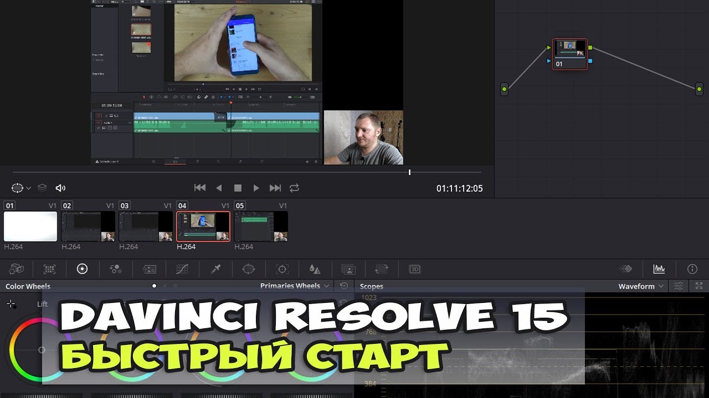Reset the Color Wheels palette
709x398 pixels.
344,286
